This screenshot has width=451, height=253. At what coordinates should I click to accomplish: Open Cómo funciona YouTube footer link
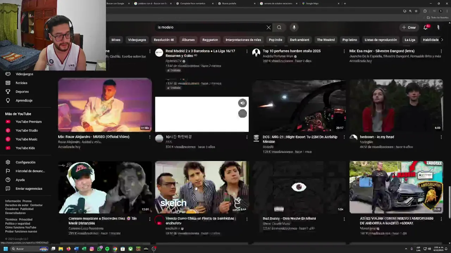pos(21,227)
